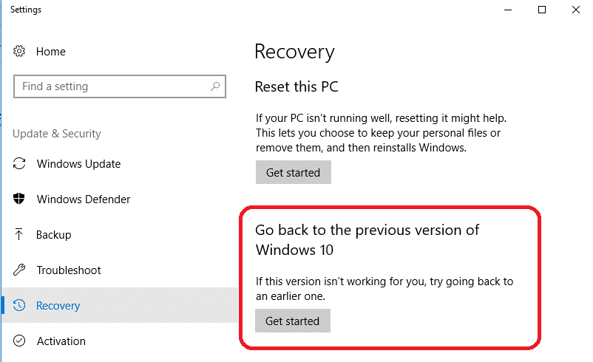Switch to the Activation section
Image resolution: width=593 pixels, height=362 pixels.
point(61,341)
